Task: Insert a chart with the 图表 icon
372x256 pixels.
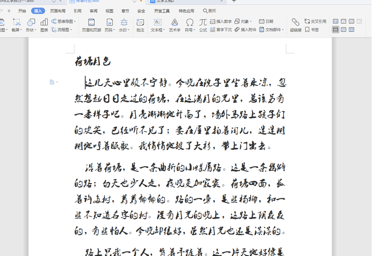Action: click(44, 25)
